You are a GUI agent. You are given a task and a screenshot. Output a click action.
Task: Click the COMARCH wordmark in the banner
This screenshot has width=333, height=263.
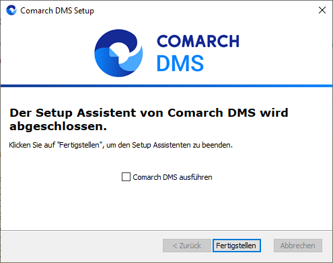coord(198,42)
